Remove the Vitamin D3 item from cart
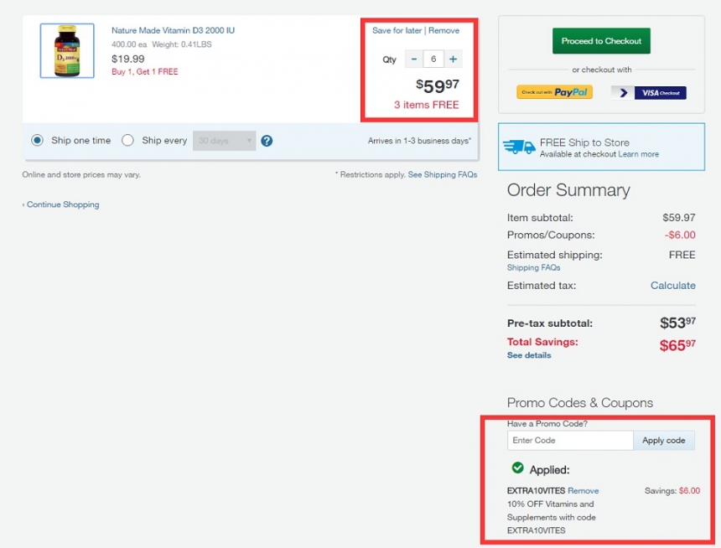Image resolution: width=721 pixels, height=548 pixels. tap(443, 30)
